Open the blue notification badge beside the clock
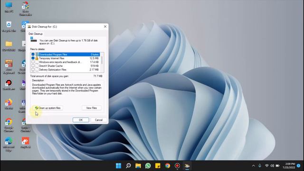The width and height of the screenshot is (304, 171). click(x=299, y=166)
